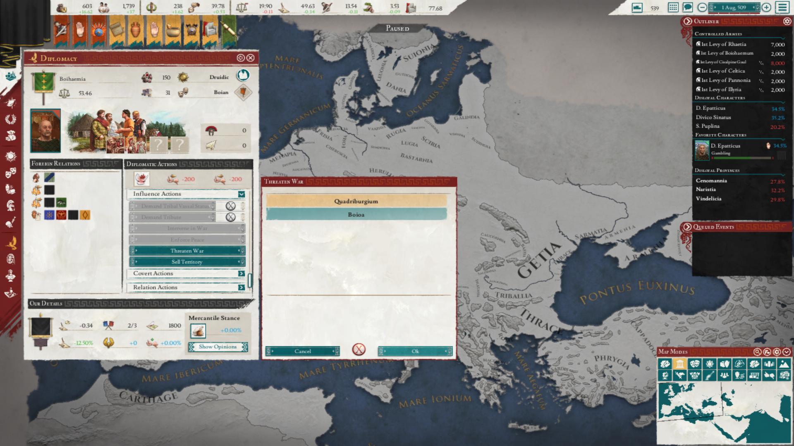Viewport: 794px width, 446px height.
Task: Open the main menu hamburger icon
Action: click(x=782, y=7)
